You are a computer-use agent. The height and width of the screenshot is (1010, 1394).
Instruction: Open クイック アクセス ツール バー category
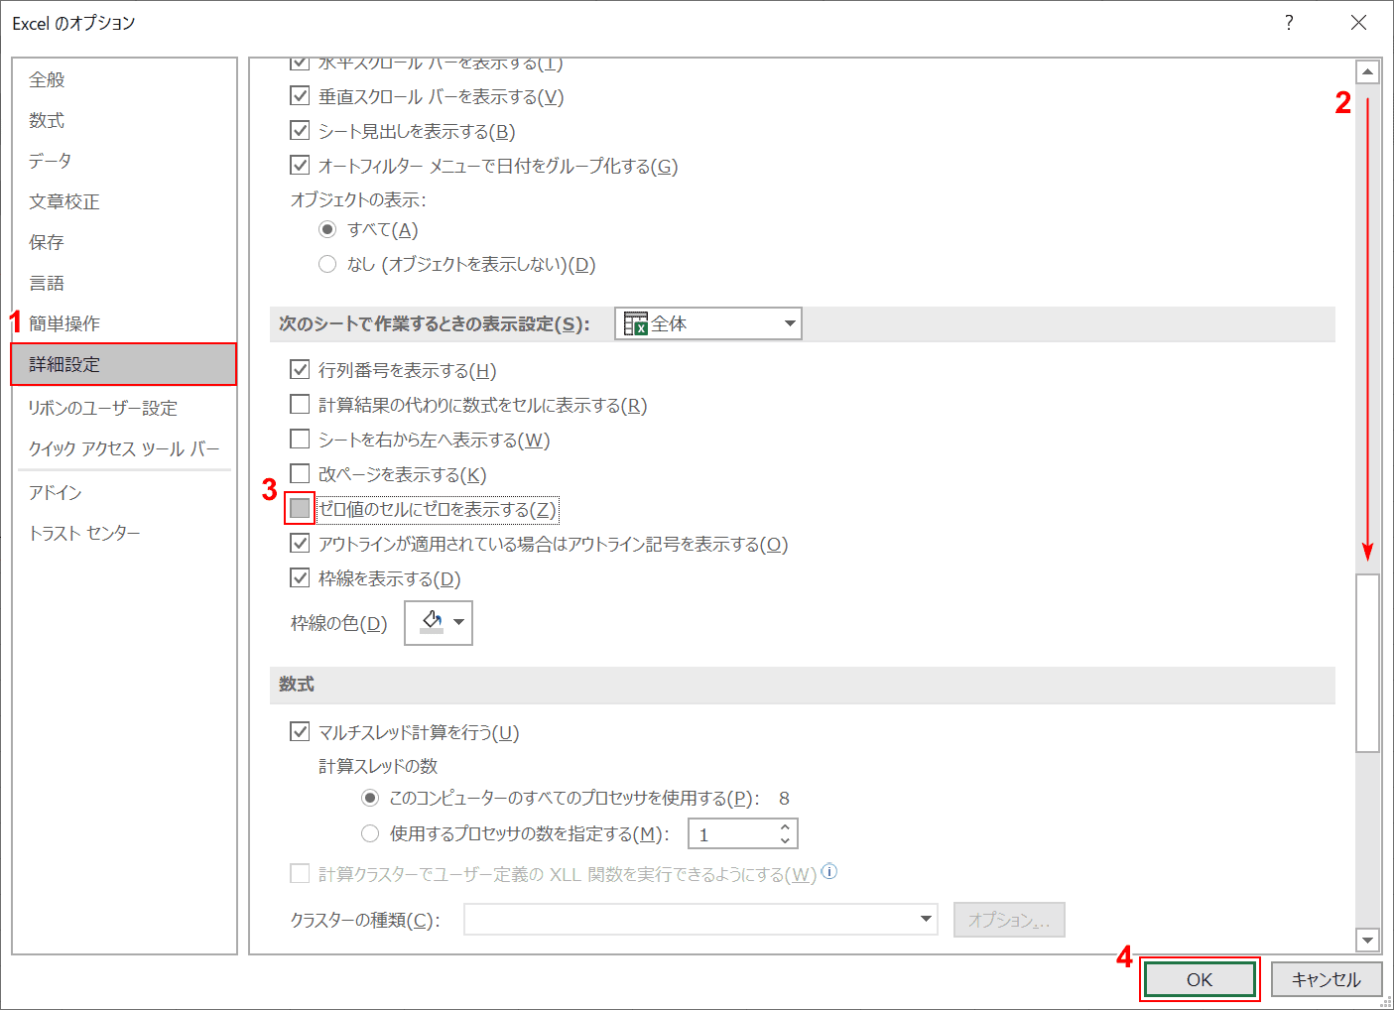(x=124, y=448)
